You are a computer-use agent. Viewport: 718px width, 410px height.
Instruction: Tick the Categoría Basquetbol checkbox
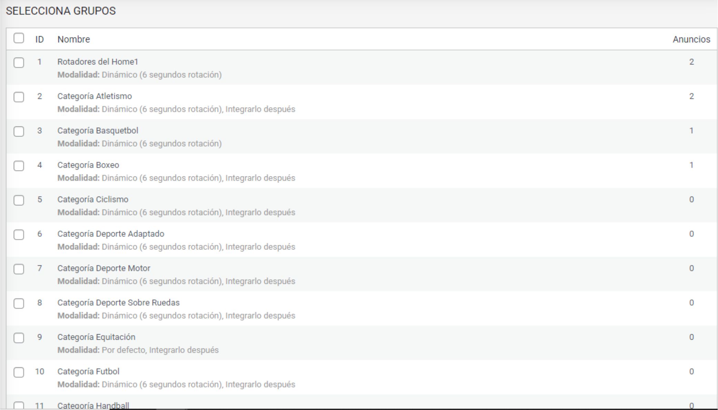point(19,132)
